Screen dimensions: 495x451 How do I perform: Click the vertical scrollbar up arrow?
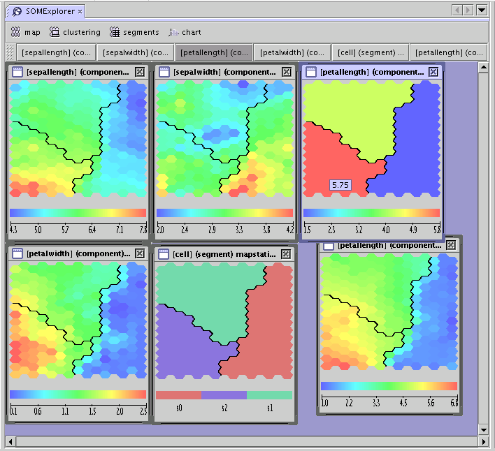pyautogui.click(x=483, y=67)
